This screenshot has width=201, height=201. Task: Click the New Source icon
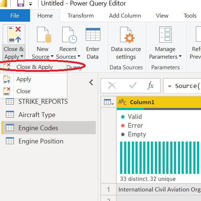(x=44, y=35)
